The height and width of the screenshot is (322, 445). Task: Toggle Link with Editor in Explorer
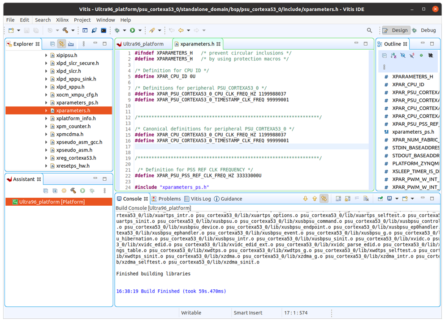62,43
